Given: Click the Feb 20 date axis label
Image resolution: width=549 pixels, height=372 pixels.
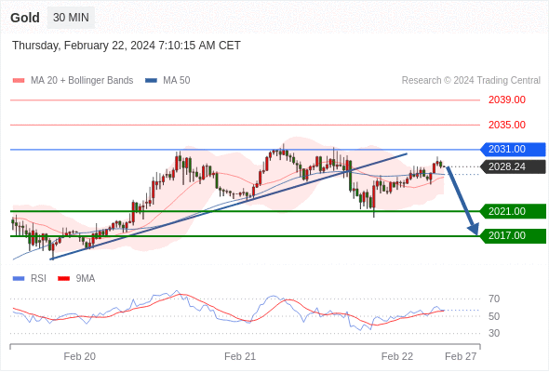Looking at the screenshot, I should (80, 356).
